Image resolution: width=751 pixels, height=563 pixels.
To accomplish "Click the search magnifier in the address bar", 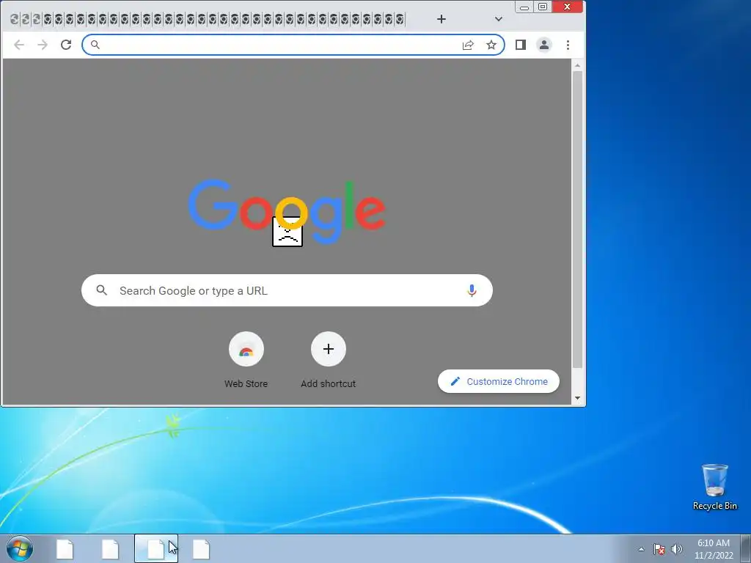I will pyautogui.click(x=95, y=45).
